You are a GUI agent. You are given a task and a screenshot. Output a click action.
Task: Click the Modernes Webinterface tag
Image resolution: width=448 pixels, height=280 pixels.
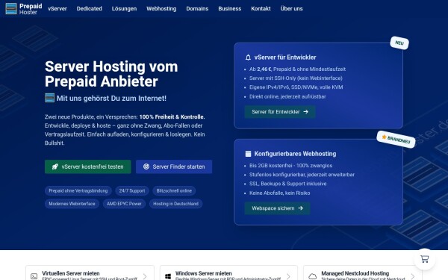[72, 204]
